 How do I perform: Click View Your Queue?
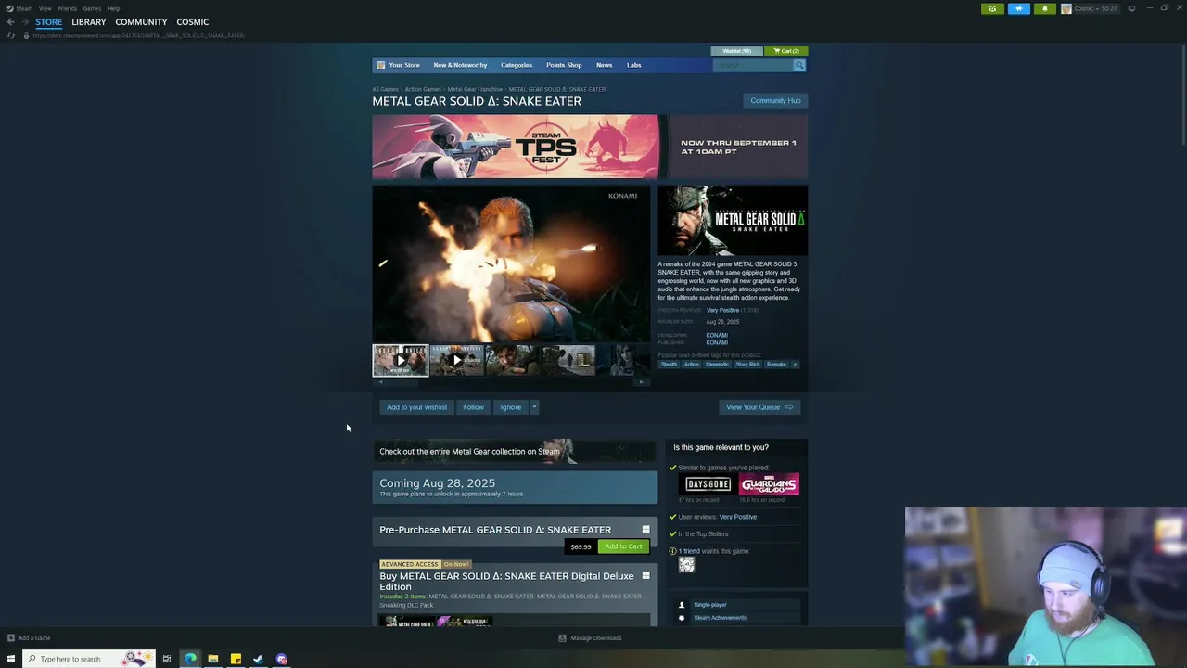click(x=759, y=407)
